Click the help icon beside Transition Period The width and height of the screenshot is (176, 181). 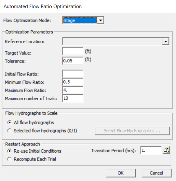click(167, 150)
